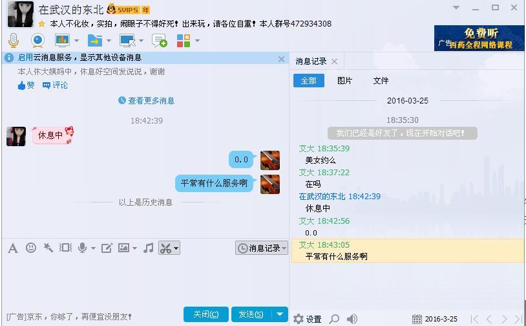The height and width of the screenshot is (326, 526).
Task: Open the handwriting edit pad icon
Action: (107, 248)
